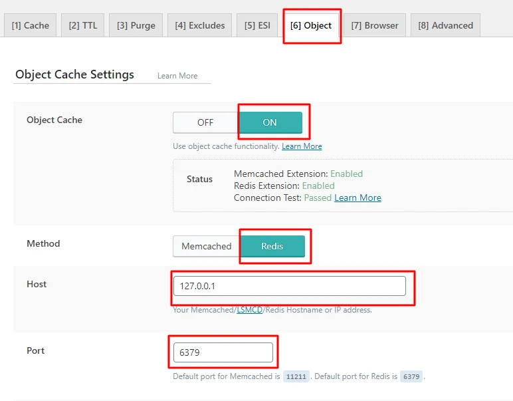Click the Object Cache Settings heading
This screenshot has width=513, height=401.
coord(74,74)
